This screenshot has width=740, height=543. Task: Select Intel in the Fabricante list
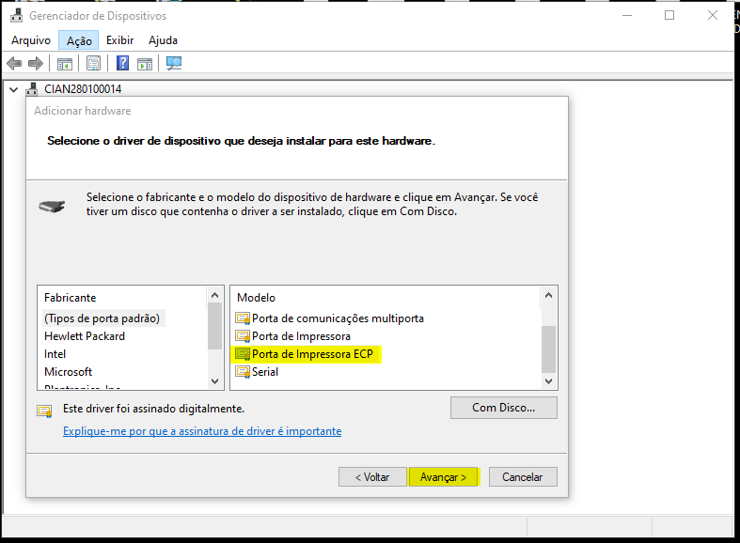[55, 354]
